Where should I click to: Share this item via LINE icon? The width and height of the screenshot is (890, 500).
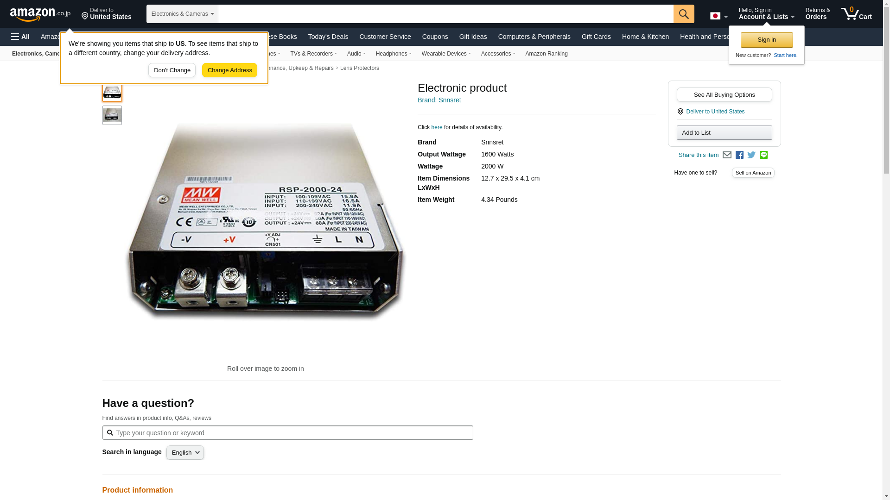click(763, 155)
